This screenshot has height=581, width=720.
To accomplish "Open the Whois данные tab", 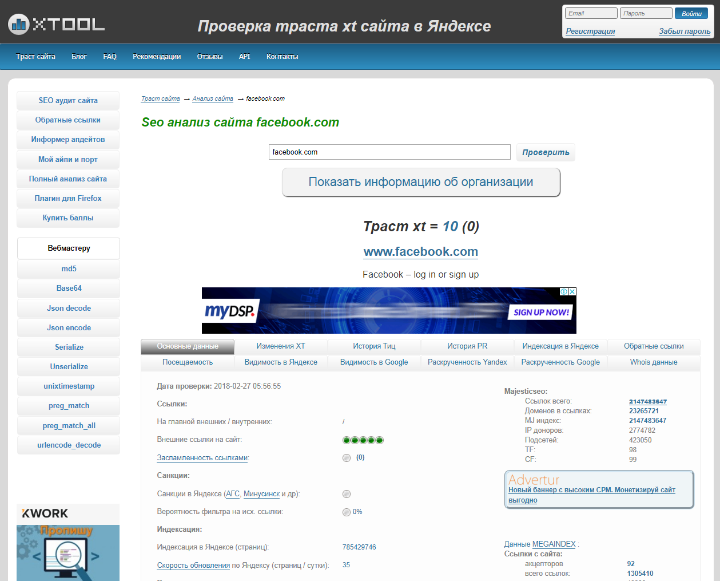I will 653,362.
